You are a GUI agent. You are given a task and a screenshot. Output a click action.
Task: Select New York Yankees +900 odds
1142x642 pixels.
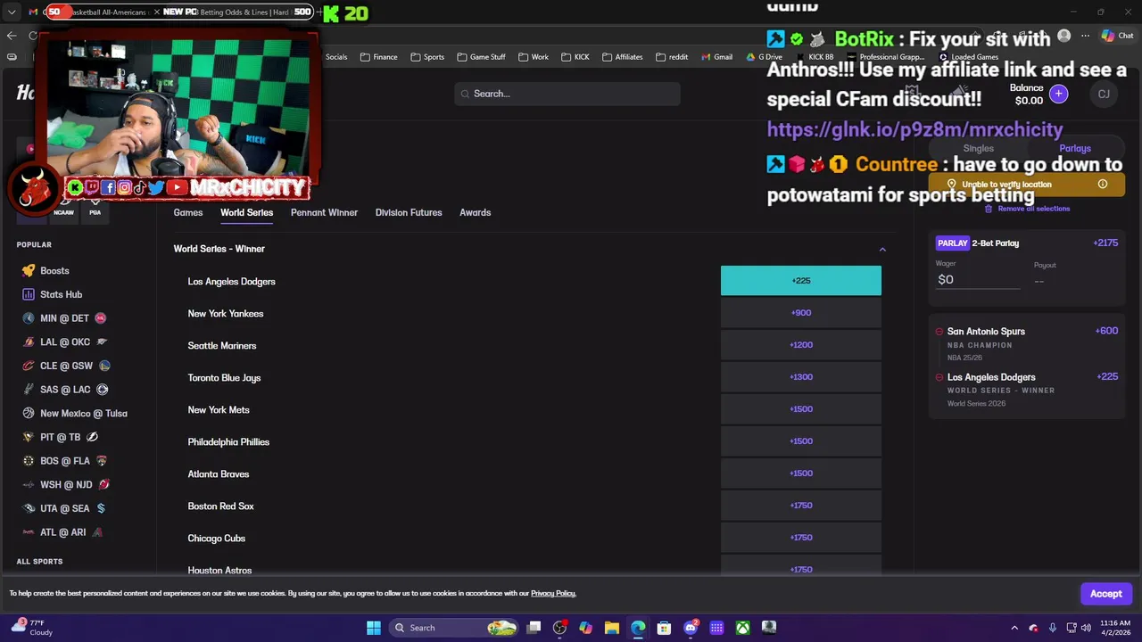click(x=801, y=313)
